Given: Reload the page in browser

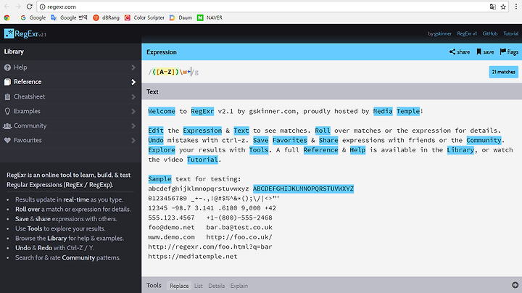Looking at the screenshot, I should (x=29, y=7).
